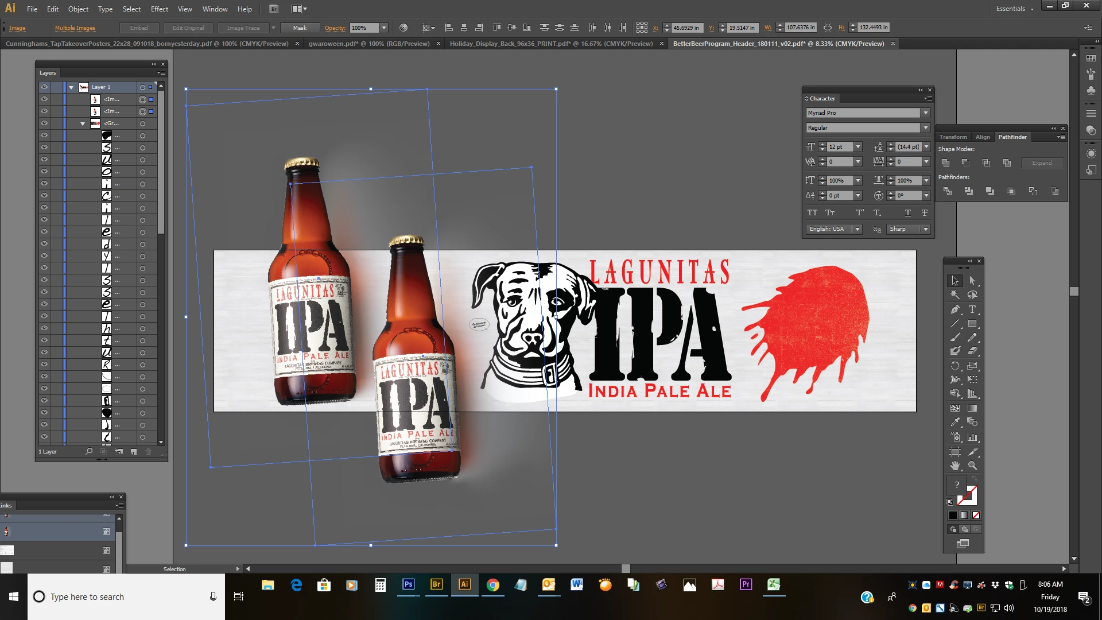Viewport: 1102px width, 620px height.
Task: Click the black color swatch in toolbox
Action: coord(953,516)
